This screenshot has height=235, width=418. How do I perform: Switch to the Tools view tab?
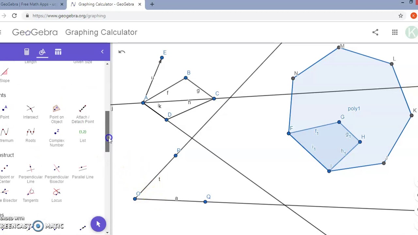tap(42, 52)
